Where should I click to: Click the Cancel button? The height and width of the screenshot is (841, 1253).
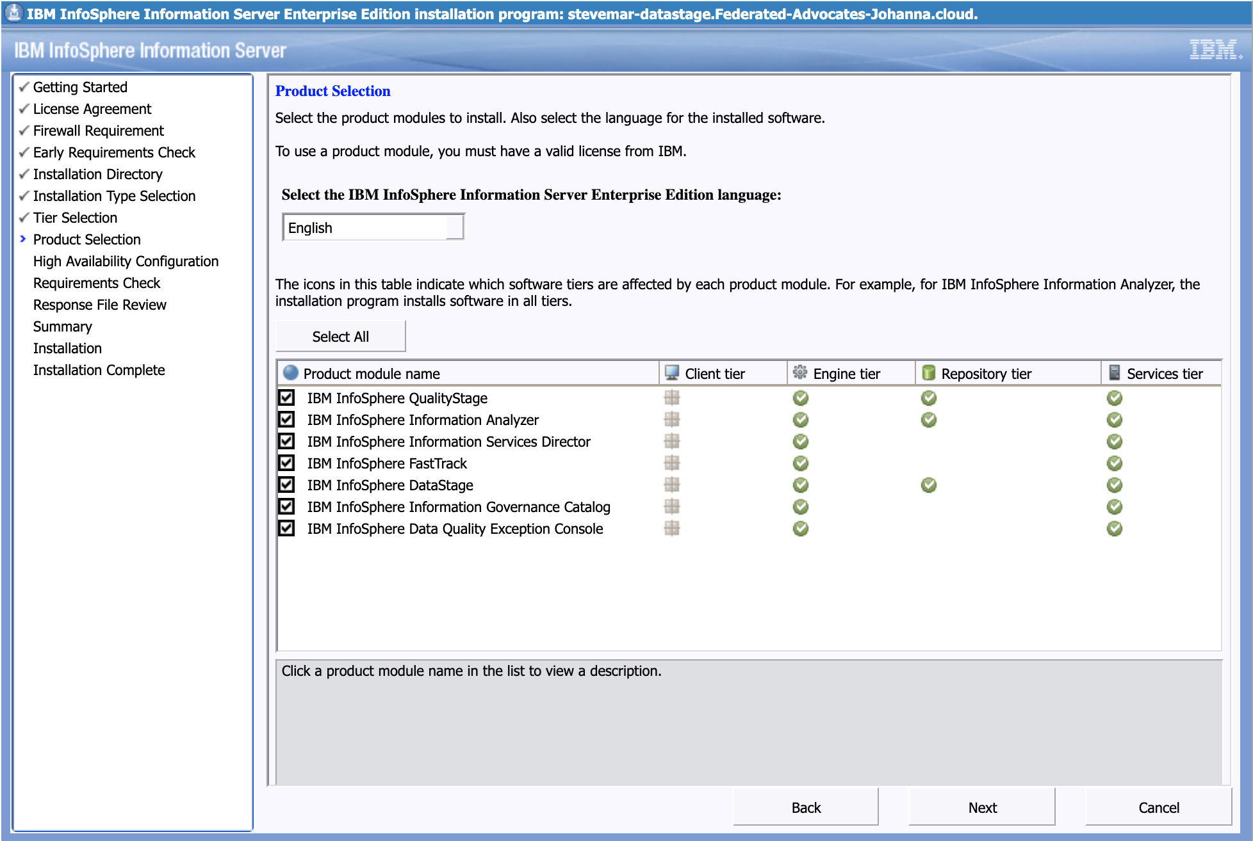(1158, 807)
